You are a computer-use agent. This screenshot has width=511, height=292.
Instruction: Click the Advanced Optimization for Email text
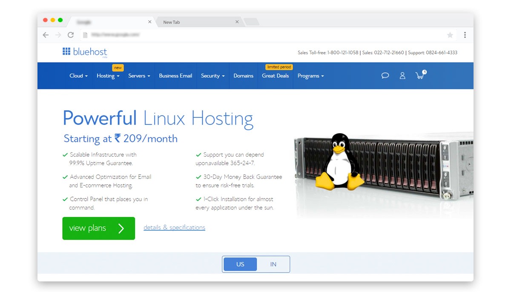(107, 181)
